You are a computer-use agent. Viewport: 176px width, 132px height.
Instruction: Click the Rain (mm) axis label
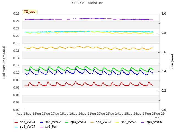click(172, 62)
